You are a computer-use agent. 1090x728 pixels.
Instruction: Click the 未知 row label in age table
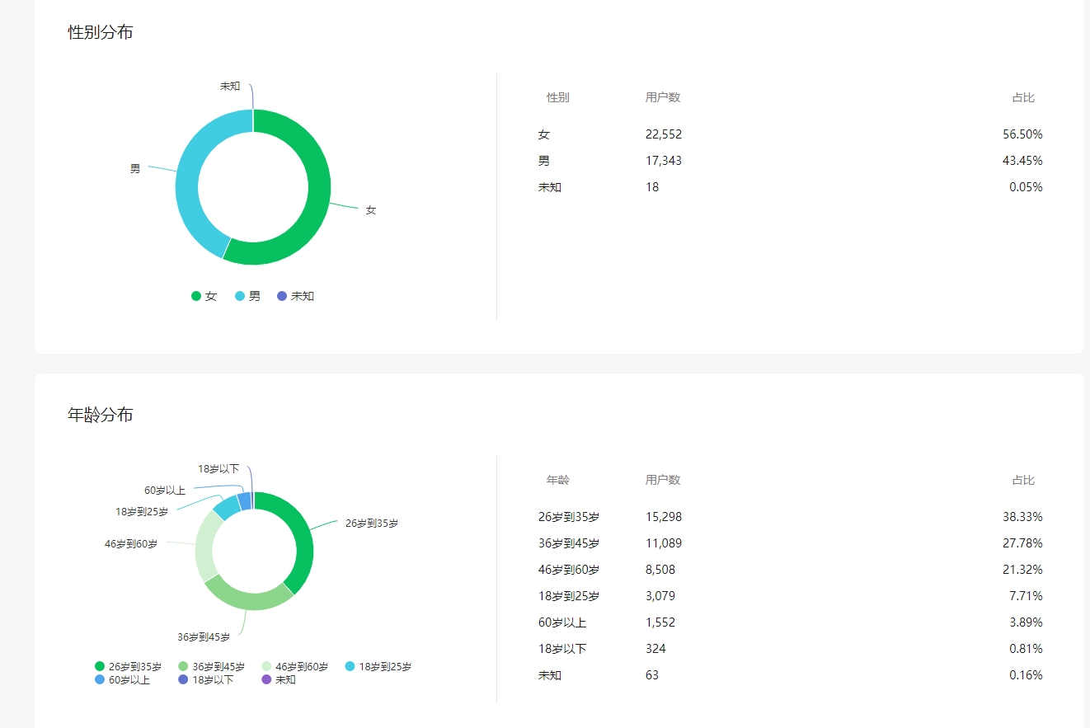coord(550,675)
